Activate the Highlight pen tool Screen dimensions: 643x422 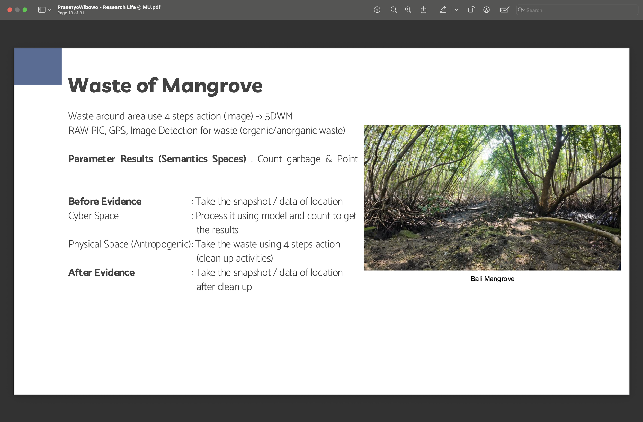click(x=443, y=10)
